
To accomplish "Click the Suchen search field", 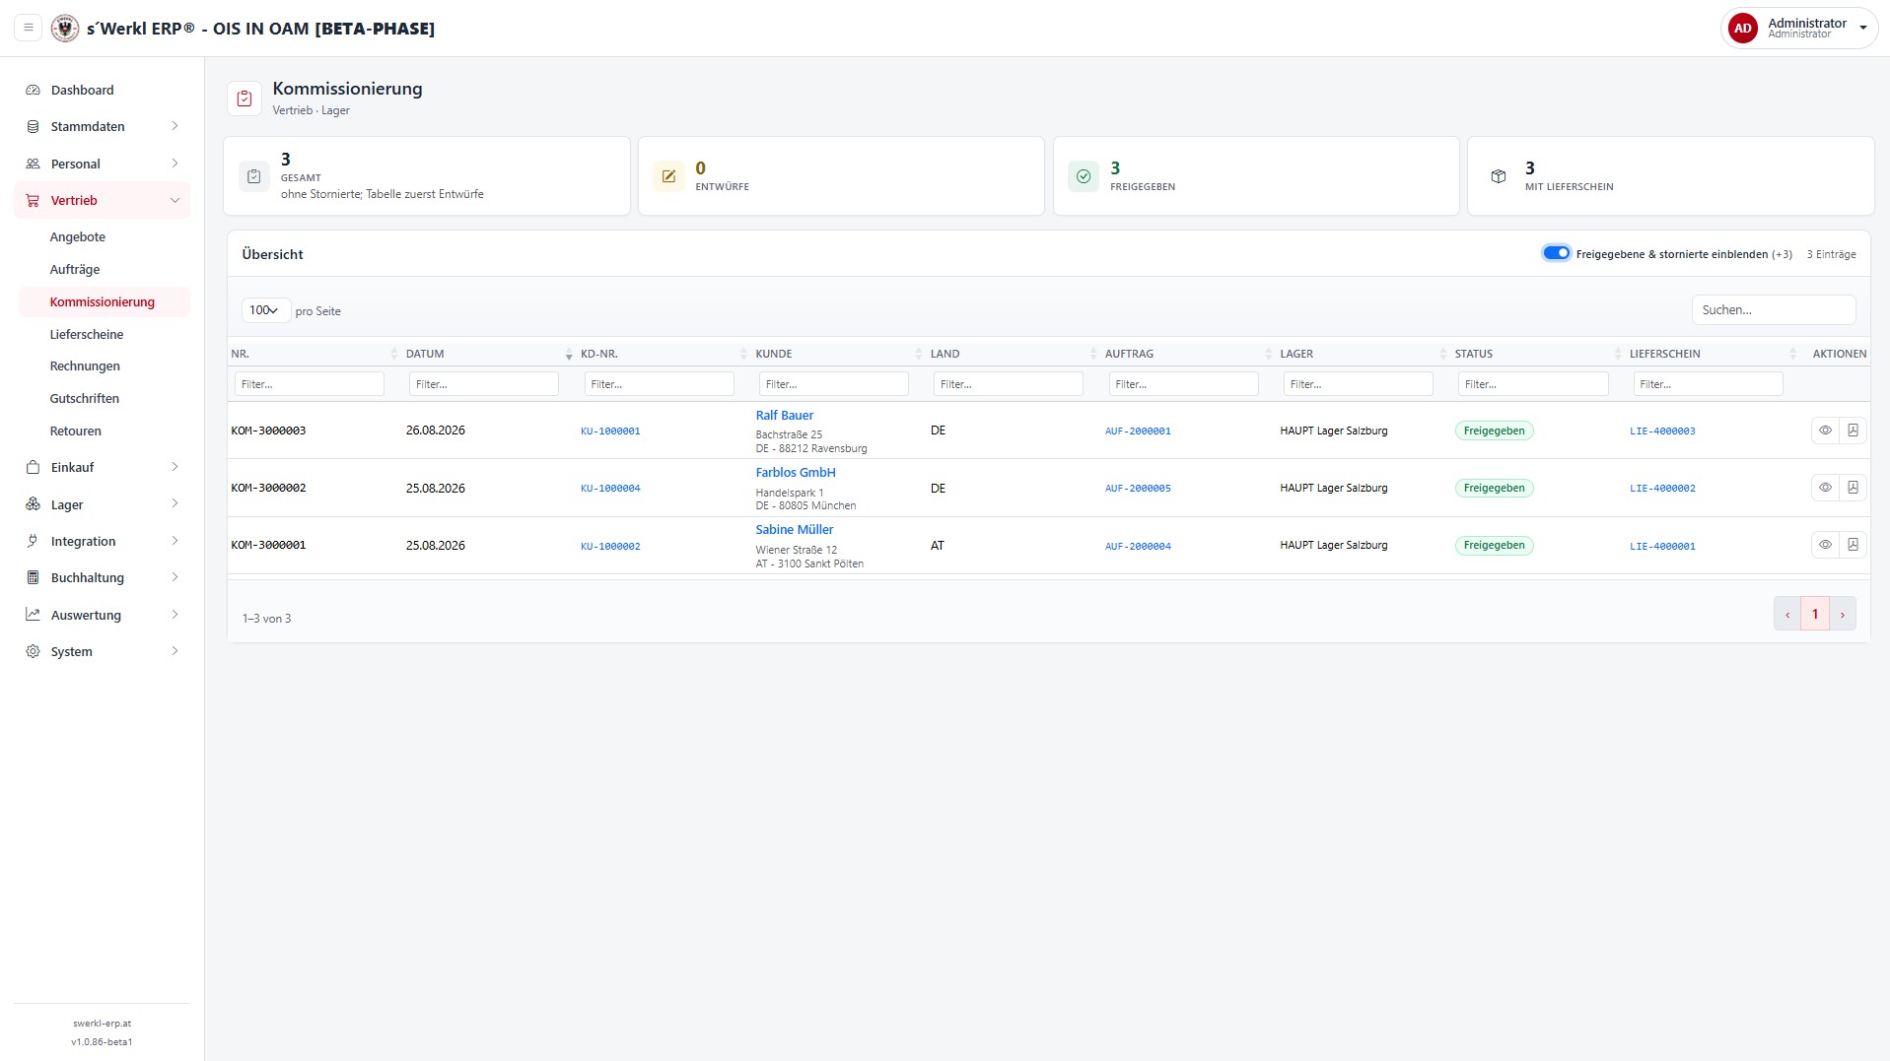I will pos(1774,309).
